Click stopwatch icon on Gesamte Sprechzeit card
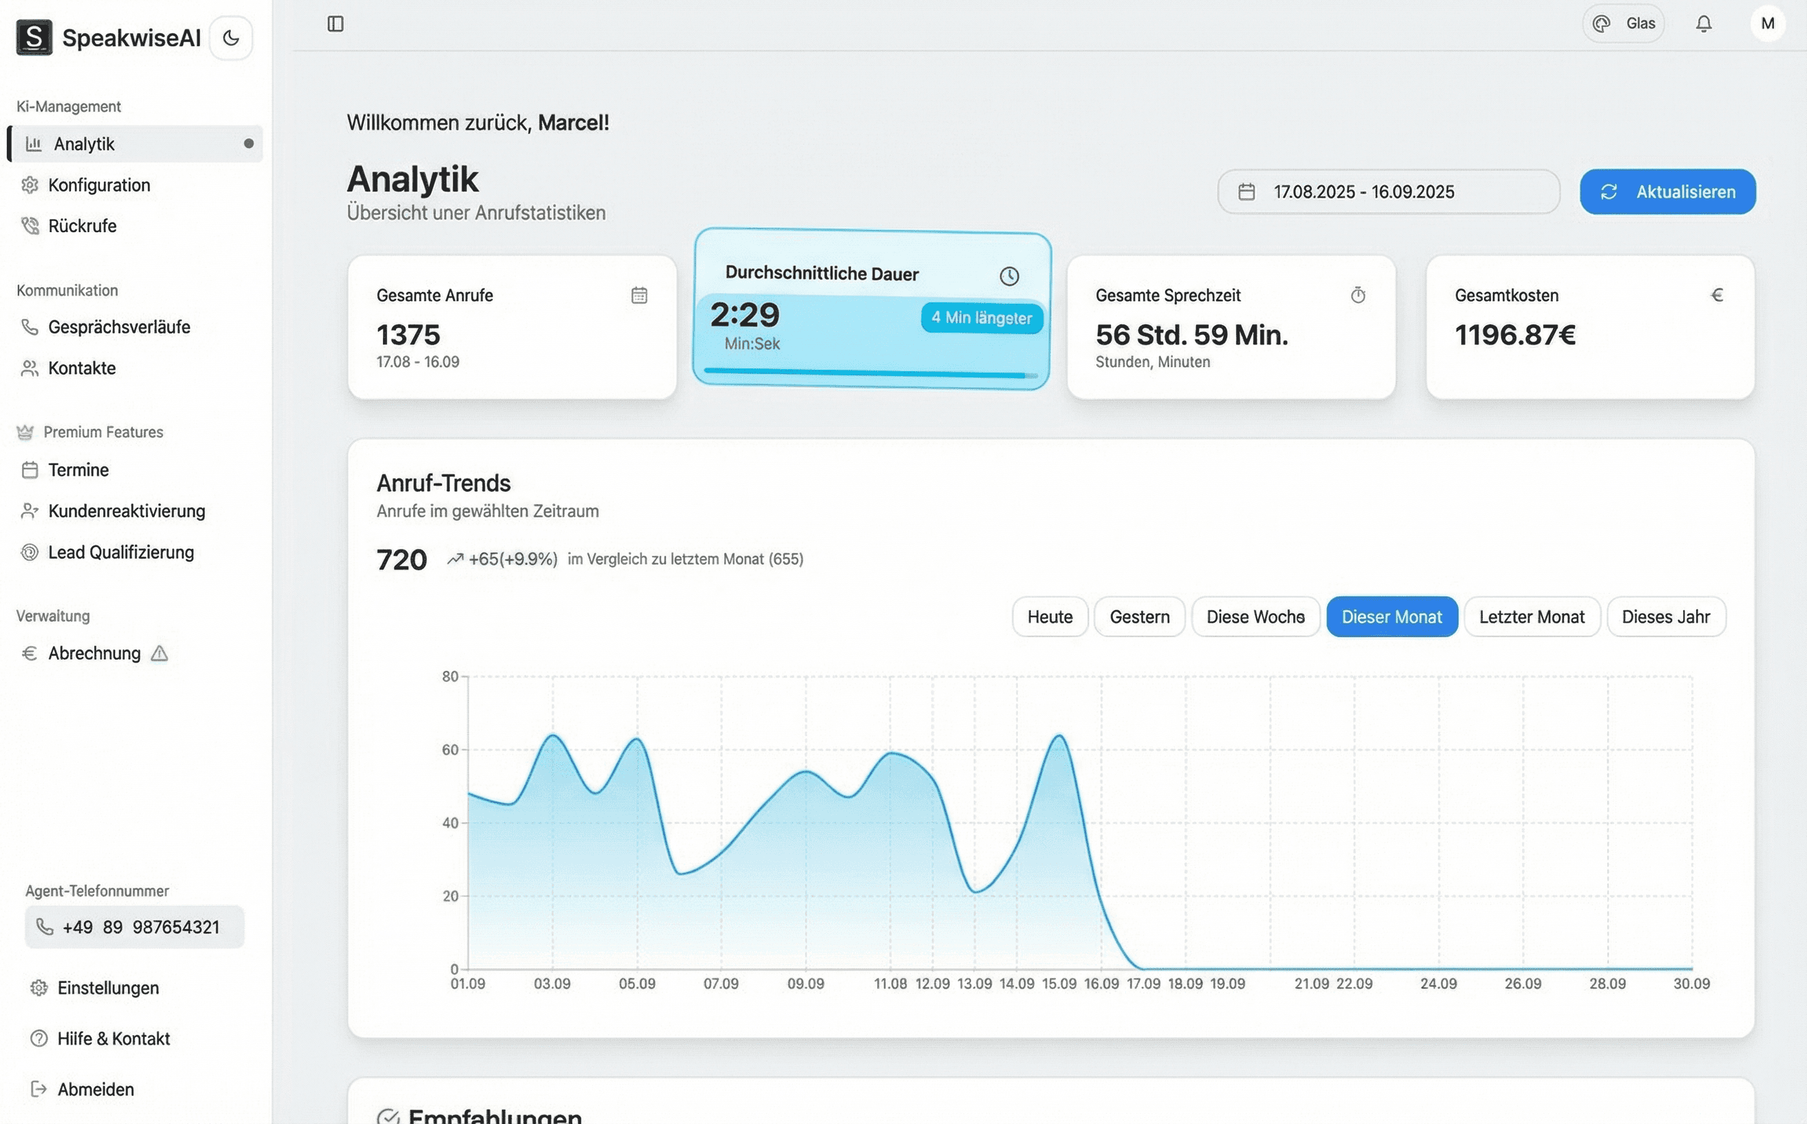Viewport: 1807px width, 1124px height. tap(1358, 295)
